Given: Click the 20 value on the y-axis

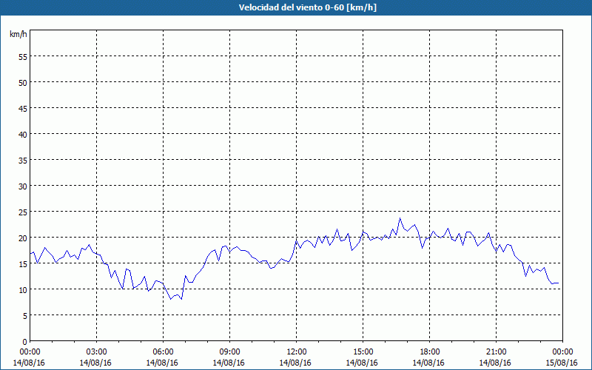Looking at the screenshot, I should click(23, 238).
